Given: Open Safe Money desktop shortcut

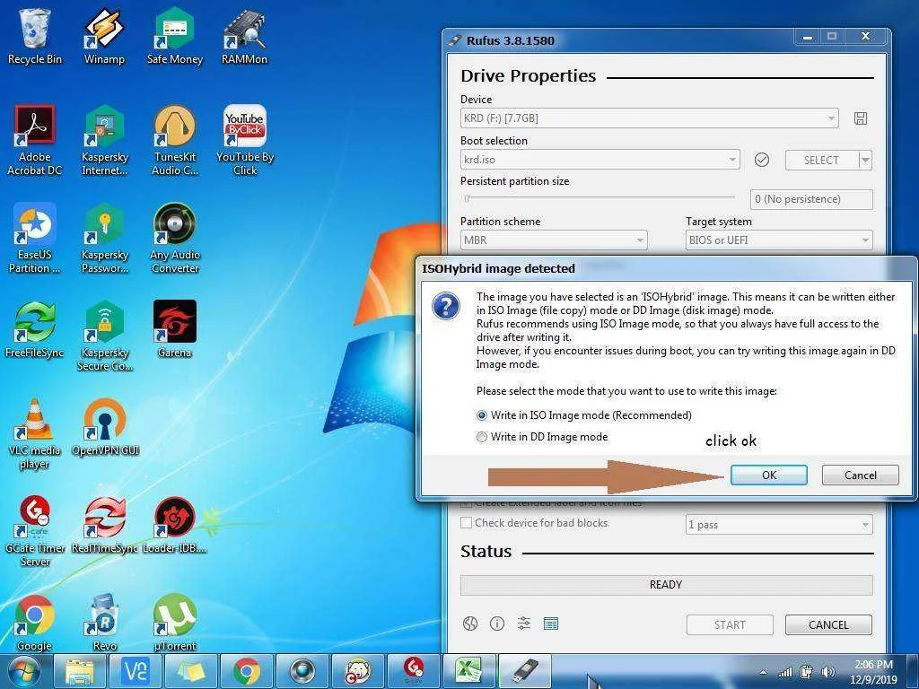Looking at the screenshot, I should [x=175, y=36].
